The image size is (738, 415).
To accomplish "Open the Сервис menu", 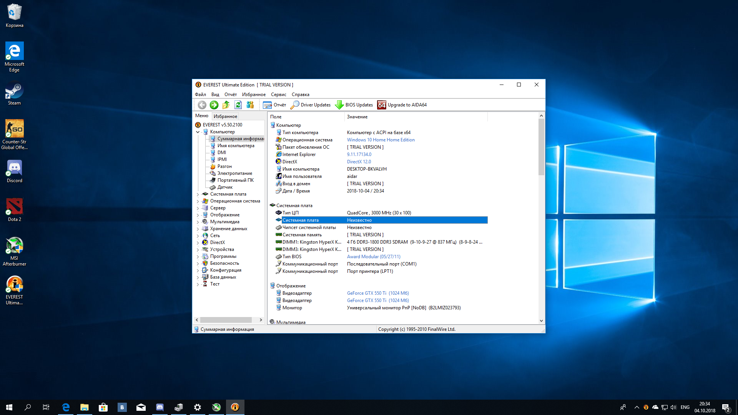I will pyautogui.click(x=278, y=94).
